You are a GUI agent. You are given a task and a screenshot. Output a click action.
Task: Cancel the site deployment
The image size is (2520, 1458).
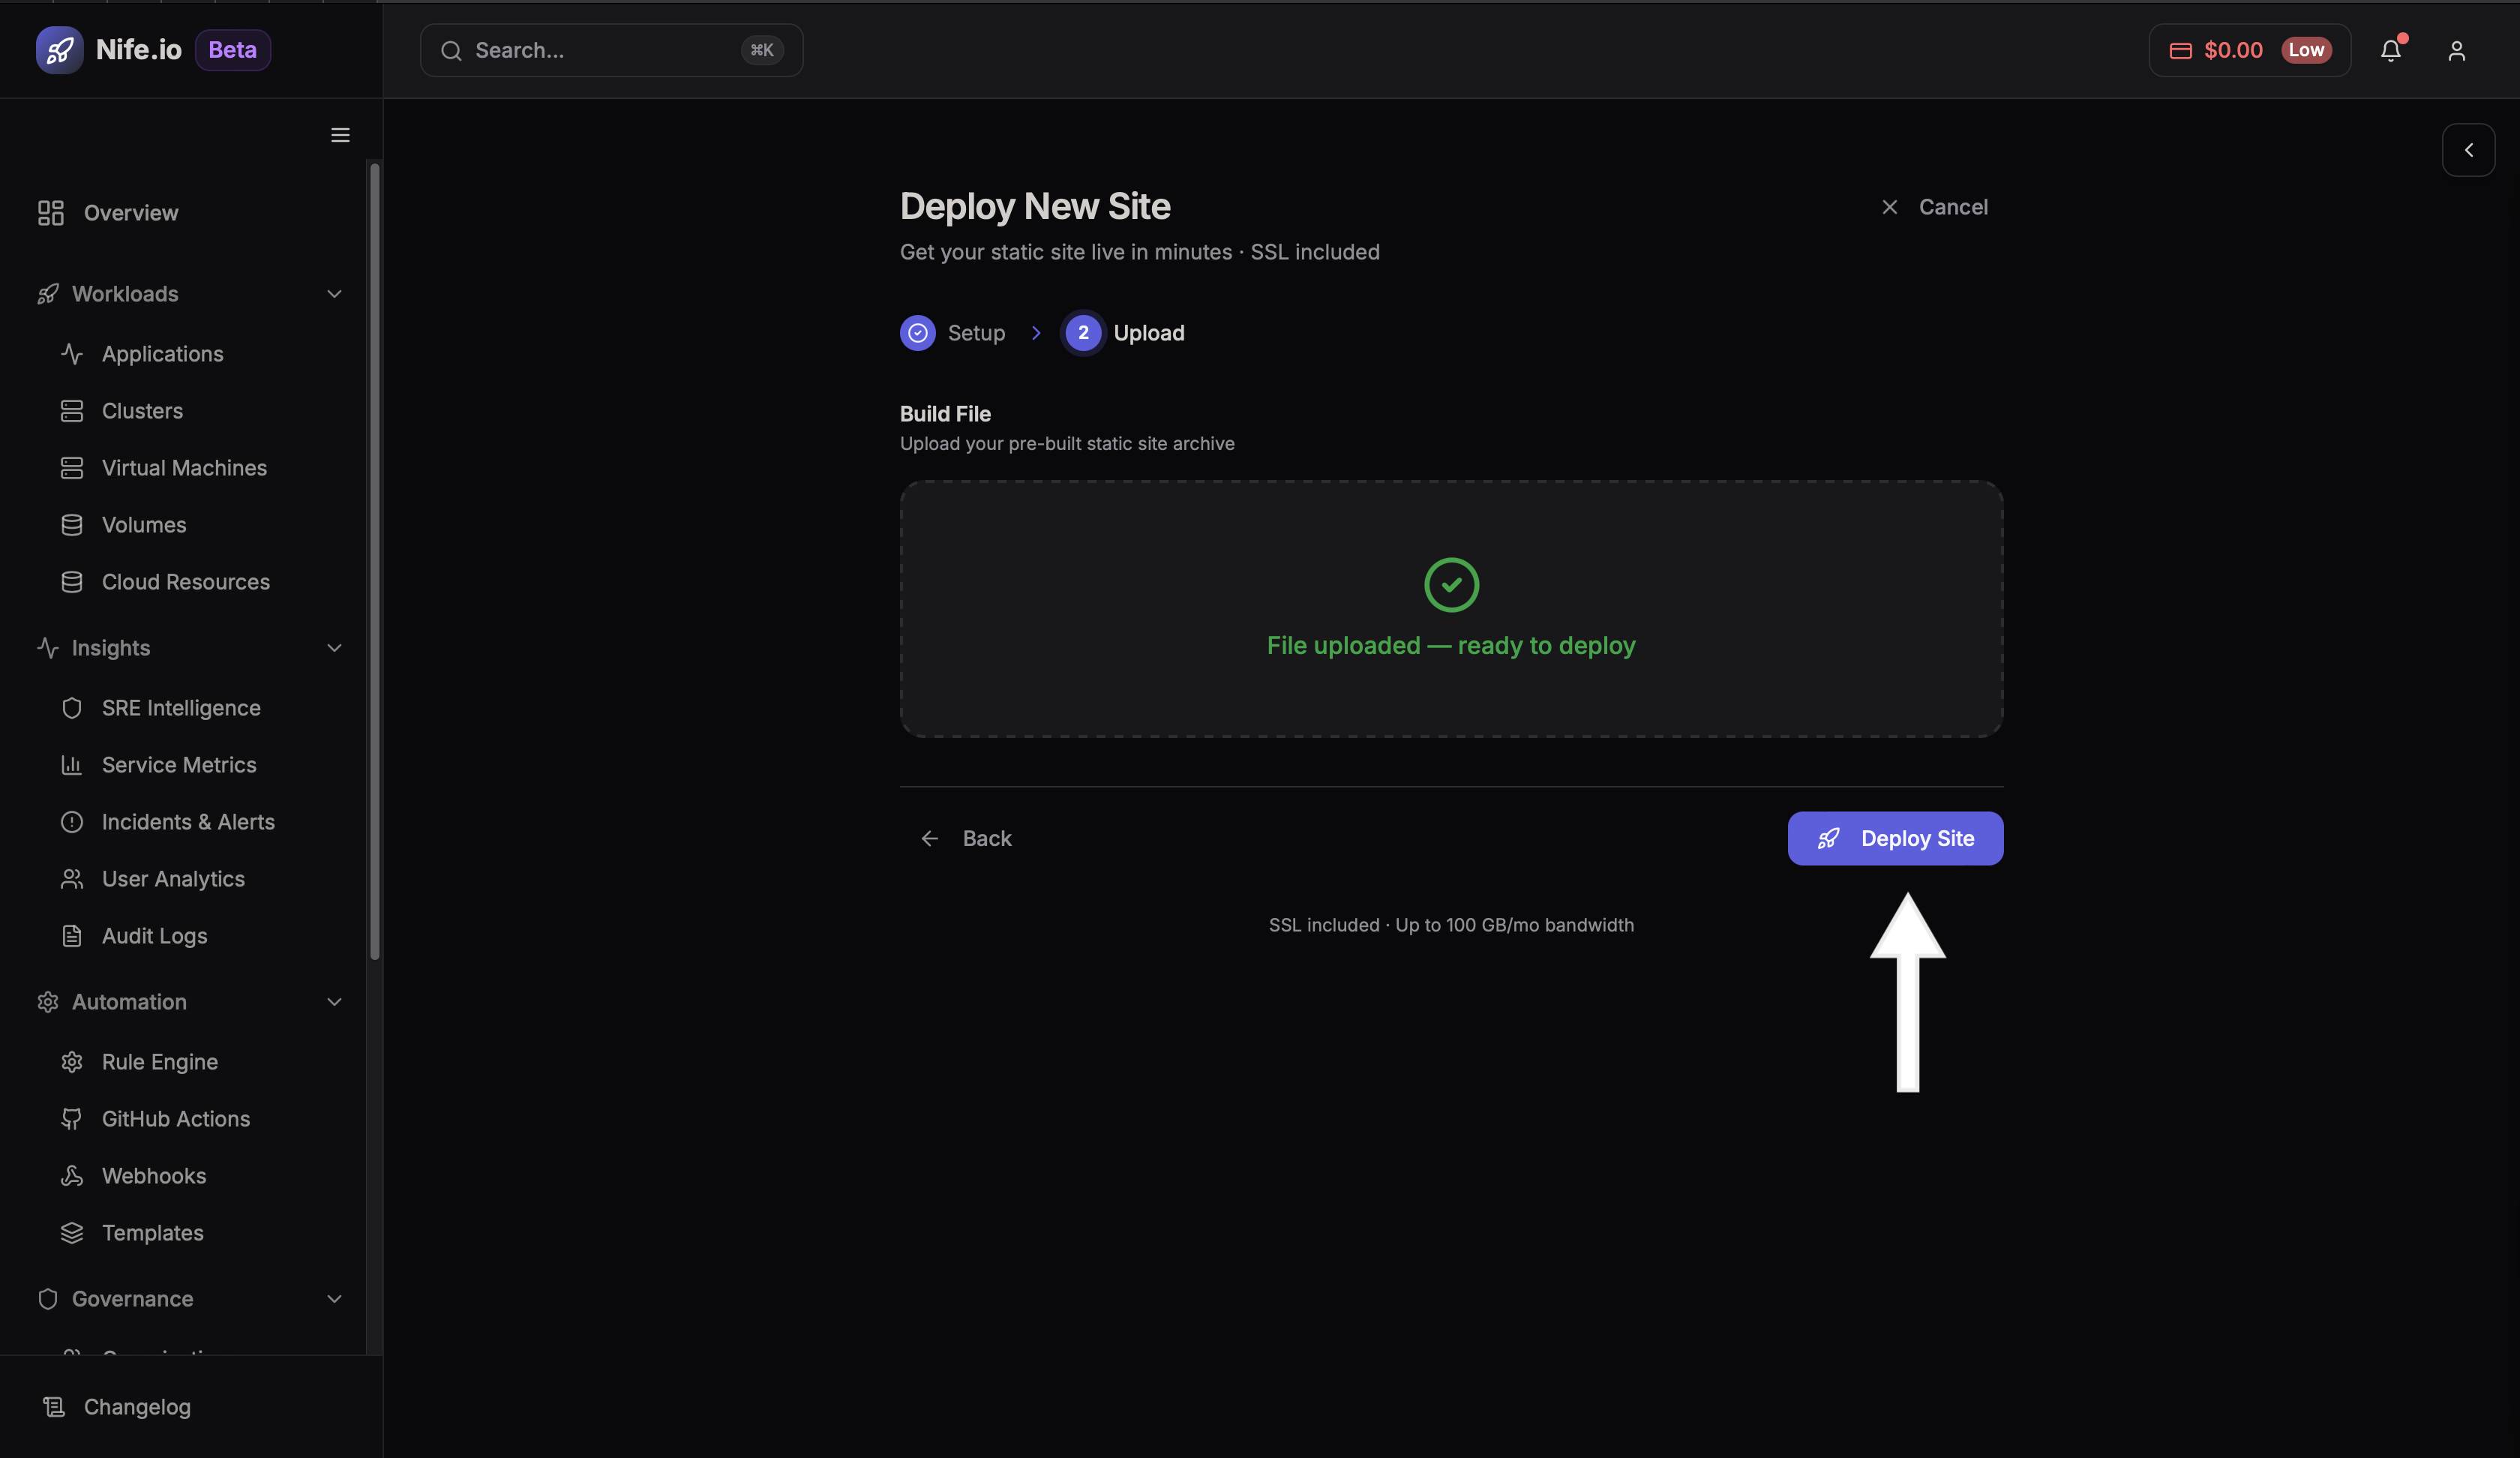click(1934, 207)
